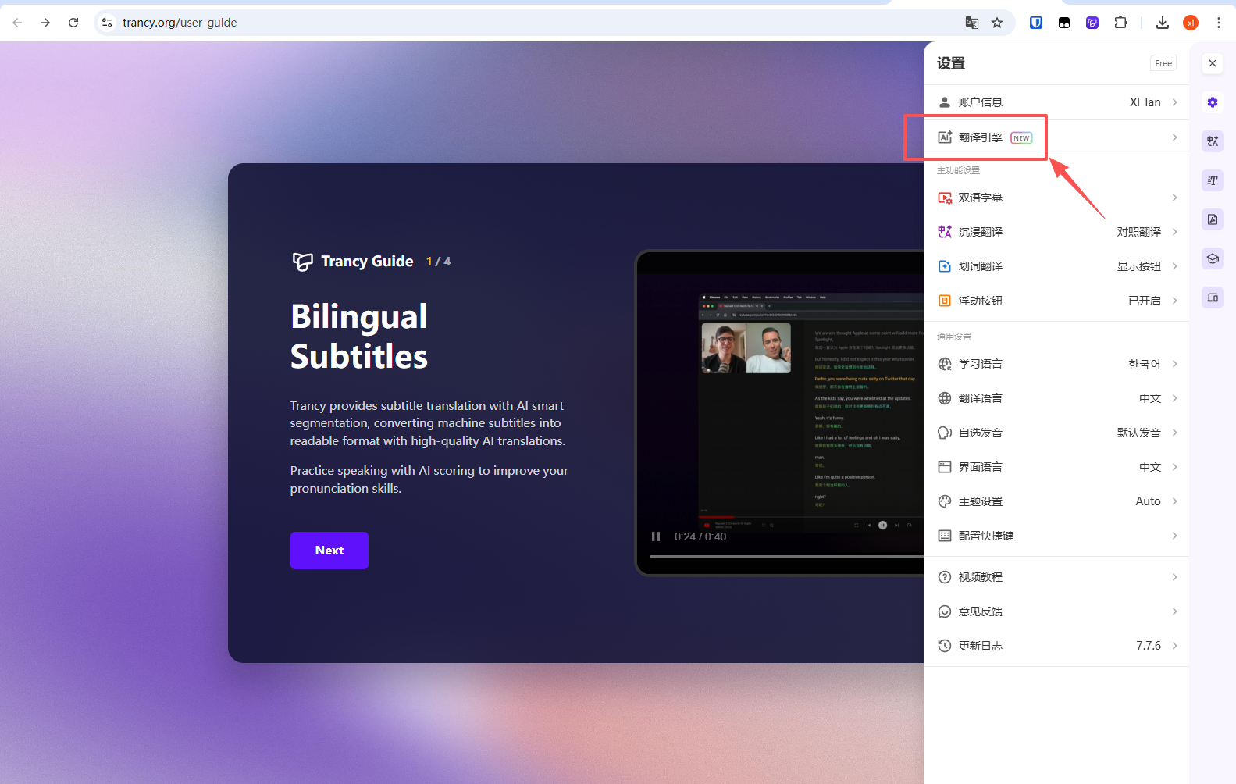Click the 配置快捷键 keyboard icon

tap(945, 536)
